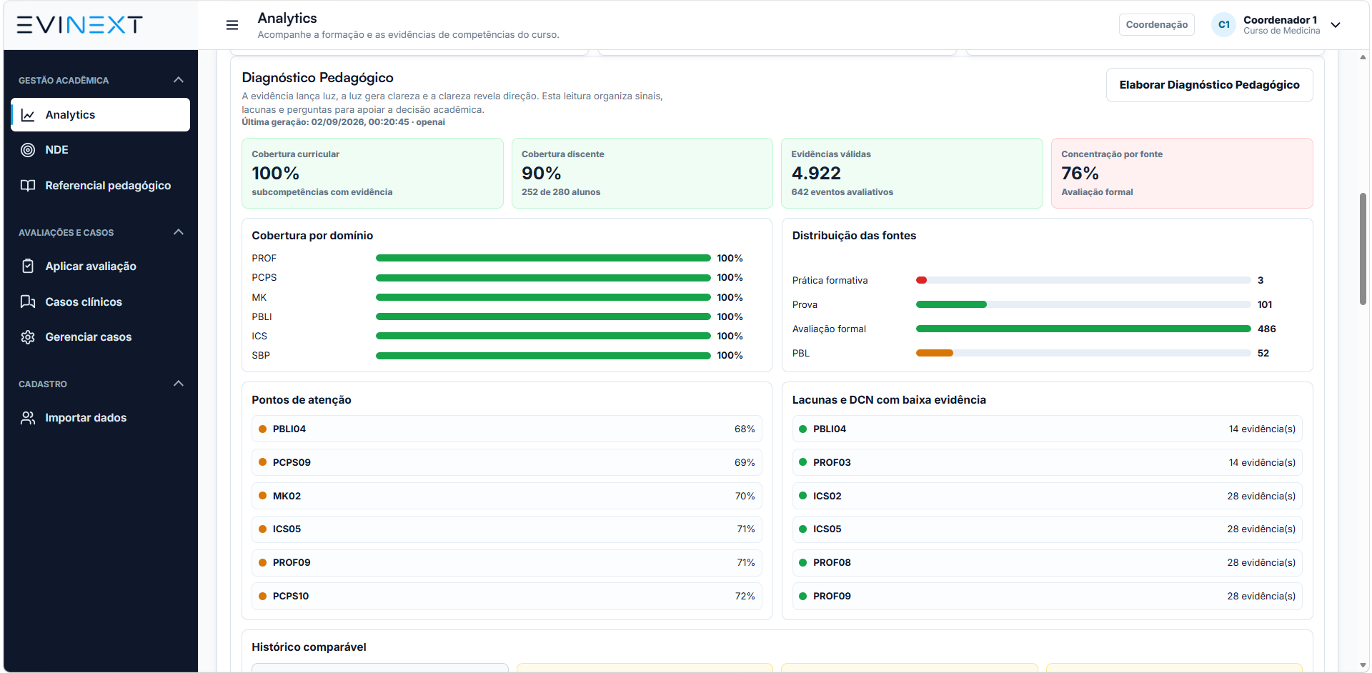This screenshot has width=1372, height=673.
Task: Open Importar dados page
Action: pyautogui.click(x=101, y=418)
